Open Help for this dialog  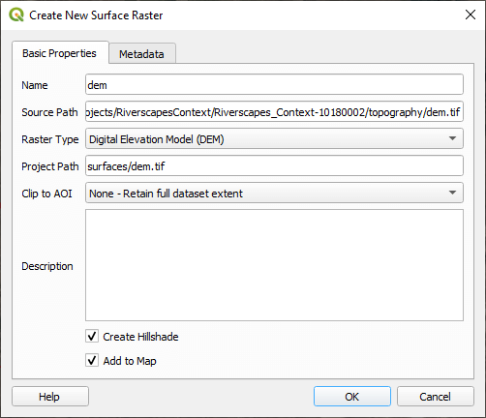tap(50, 396)
